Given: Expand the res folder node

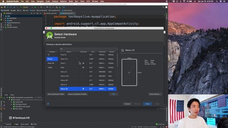Looking at the screenshot, I should pyautogui.click(x=6, y=25).
